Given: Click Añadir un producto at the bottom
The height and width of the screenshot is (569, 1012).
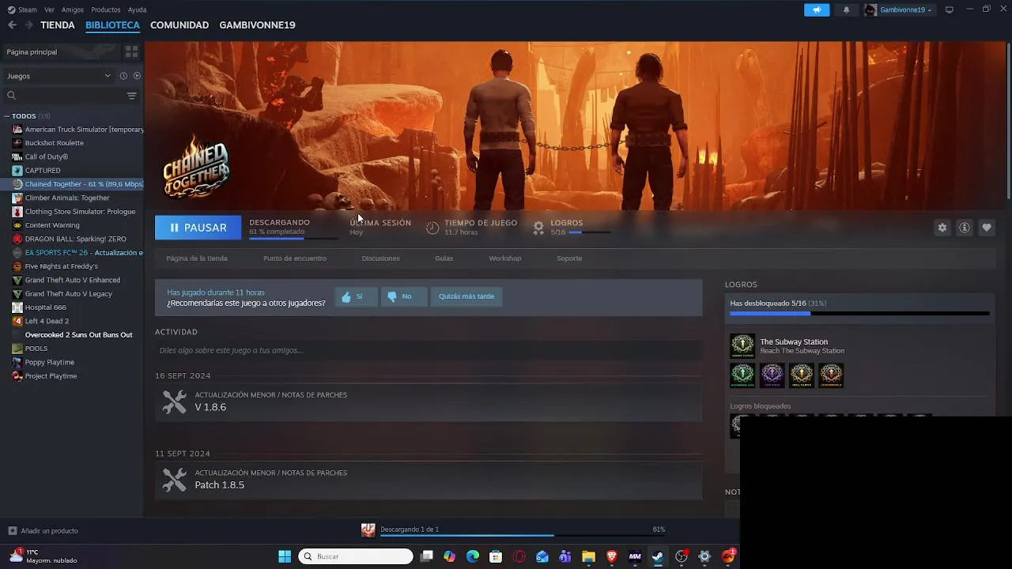Looking at the screenshot, I should [x=43, y=531].
